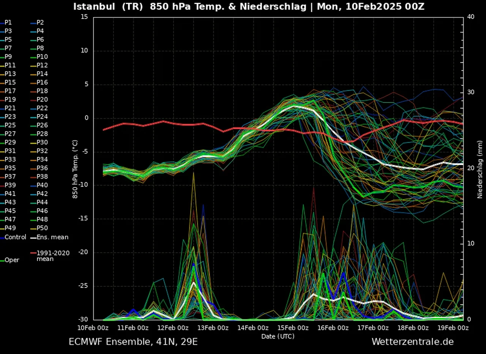Select the P50 ensemble member in legend
The image size is (486, 354).
pyautogui.click(x=42, y=228)
